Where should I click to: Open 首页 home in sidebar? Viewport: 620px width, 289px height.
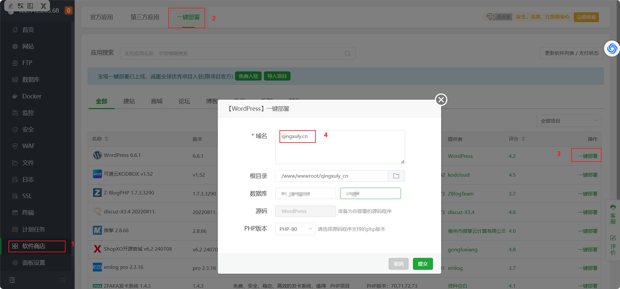click(28, 30)
